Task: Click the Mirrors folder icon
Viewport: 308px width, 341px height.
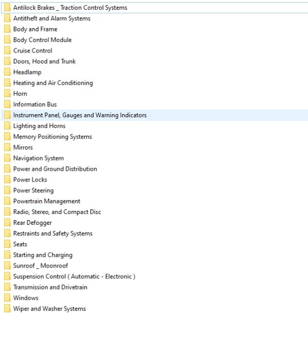Action: tap(7, 148)
